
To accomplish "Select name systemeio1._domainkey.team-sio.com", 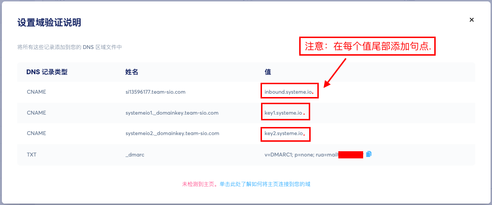I will [172, 113].
